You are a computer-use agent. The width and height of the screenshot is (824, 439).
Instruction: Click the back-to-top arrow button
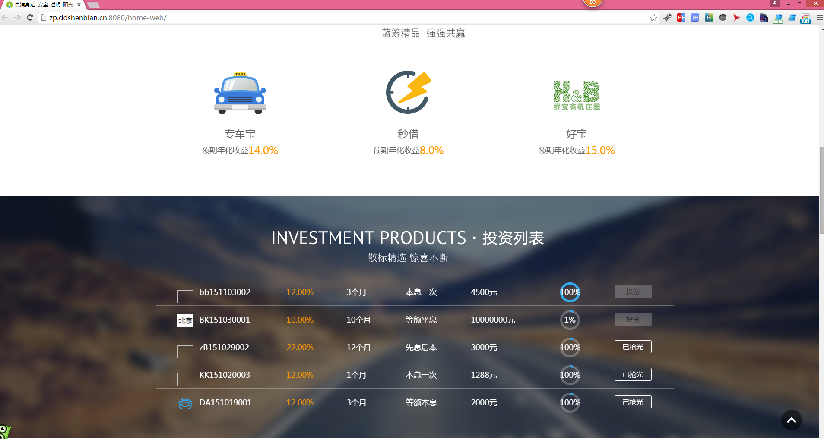click(x=792, y=420)
